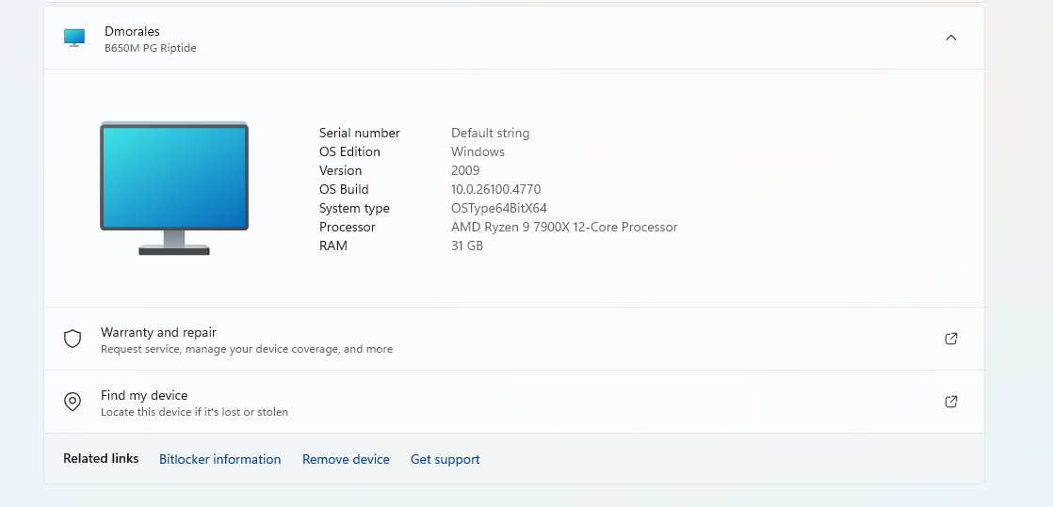Click the AMD Ryzen 9 7900X processor text
1053x507 pixels.
pos(564,227)
